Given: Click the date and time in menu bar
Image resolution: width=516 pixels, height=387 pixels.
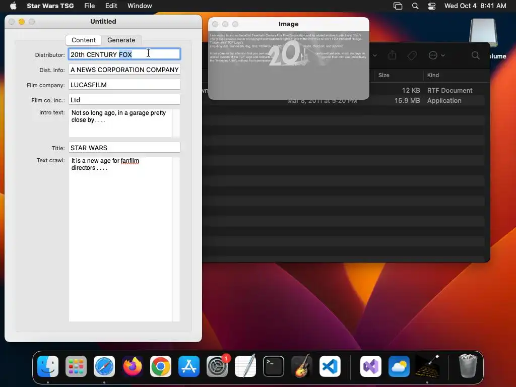Looking at the screenshot, I should pos(475,6).
